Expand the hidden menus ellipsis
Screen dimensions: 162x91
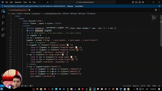(x=39, y=2)
